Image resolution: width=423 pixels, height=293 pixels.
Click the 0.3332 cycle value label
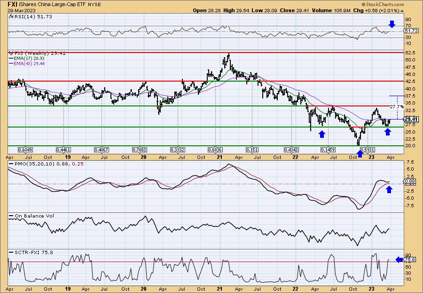click(x=178, y=150)
